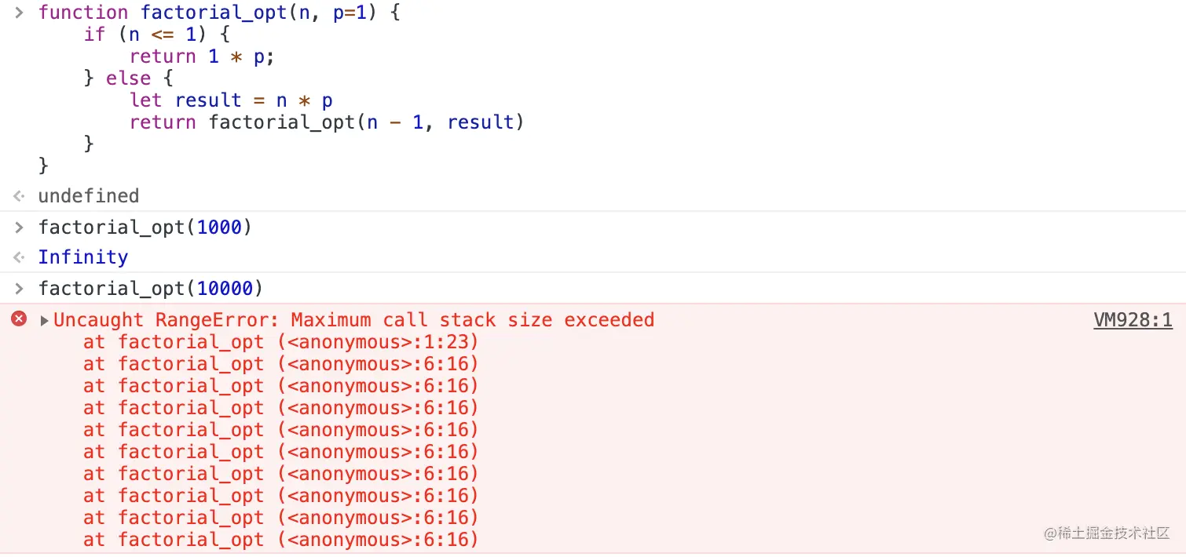
Task: Click the Maximum call stack size exceeded message
Action: pos(472,320)
